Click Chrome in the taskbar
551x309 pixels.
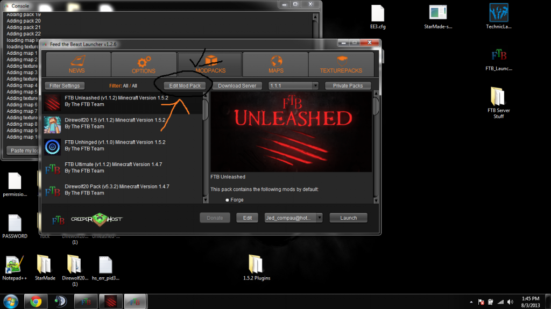(x=36, y=301)
